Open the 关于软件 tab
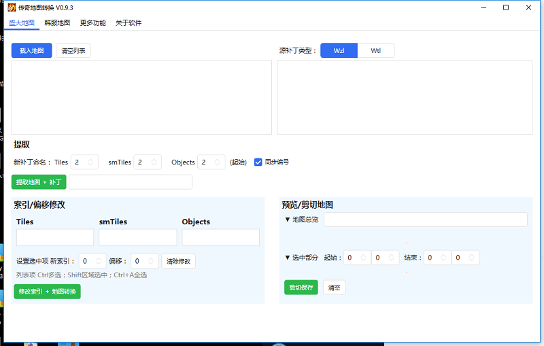544x346 pixels. (x=129, y=23)
